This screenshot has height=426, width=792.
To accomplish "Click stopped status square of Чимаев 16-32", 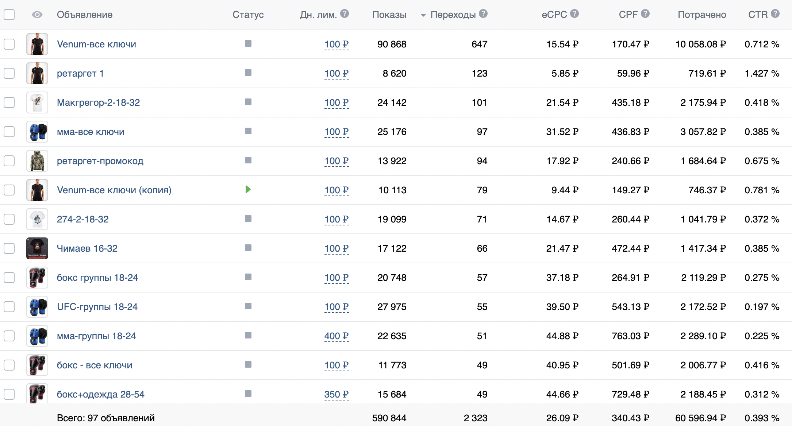I will point(248,248).
